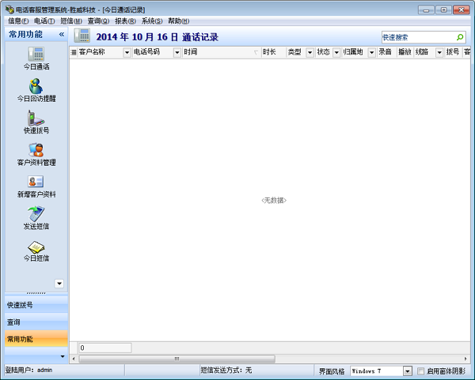Minimize the application window
Viewport: 475px width, 380px height.
click(426, 10)
